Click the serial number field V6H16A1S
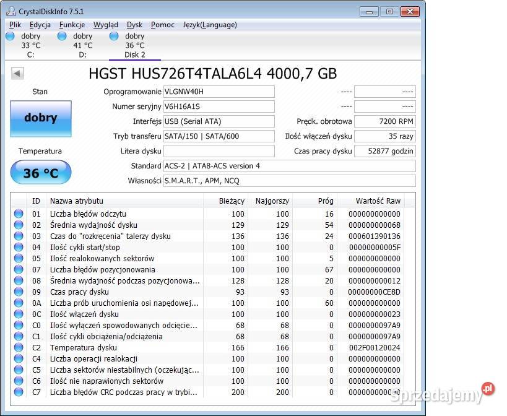This screenshot has height=416, width=507. tap(219, 106)
